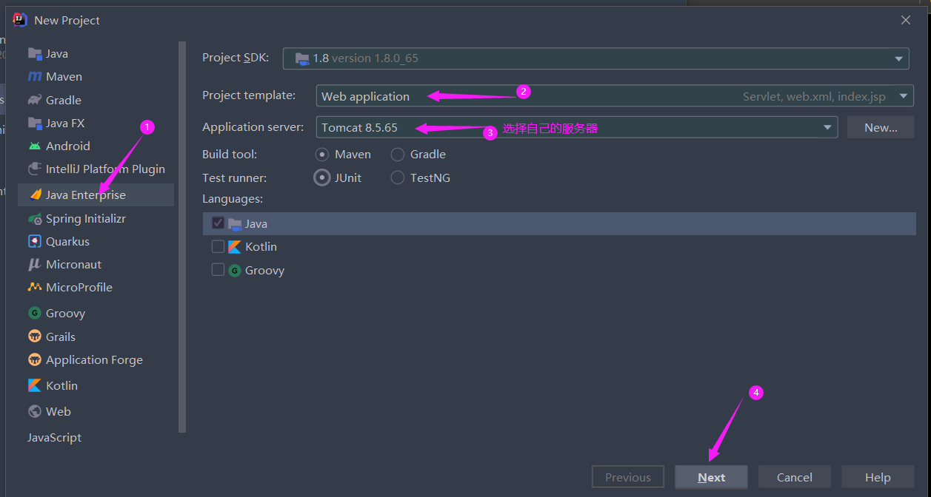The width and height of the screenshot is (931, 497).
Task: Select JavaScript project type
Action: pos(96,437)
